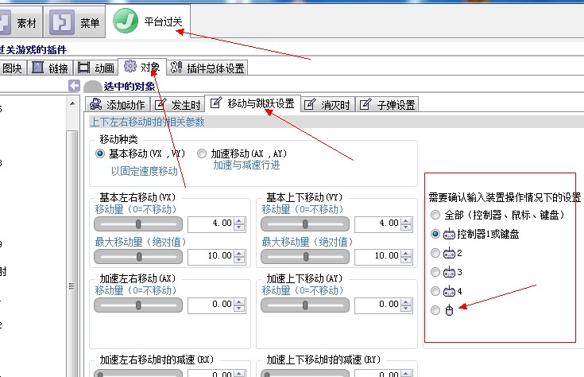Open the 链接 tab

pos(50,68)
